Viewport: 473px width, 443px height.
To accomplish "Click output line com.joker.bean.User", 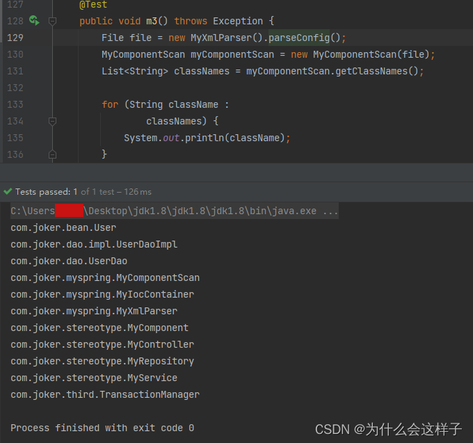I will [63, 227].
